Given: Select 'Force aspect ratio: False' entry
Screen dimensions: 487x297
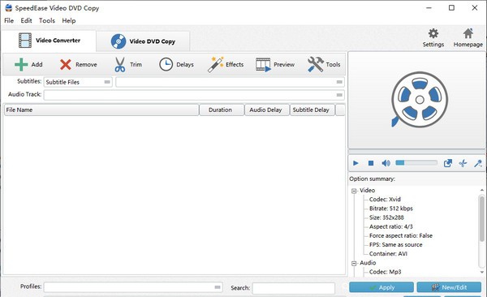Looking at the screenshot, I should (x=401, y=235).
